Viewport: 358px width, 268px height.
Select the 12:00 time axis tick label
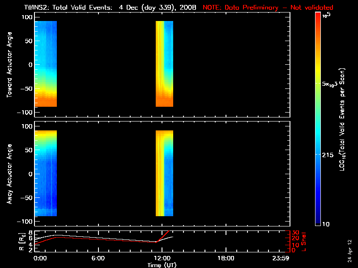[x=162, y=258]
